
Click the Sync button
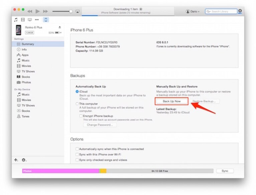[x=225, y=171]
